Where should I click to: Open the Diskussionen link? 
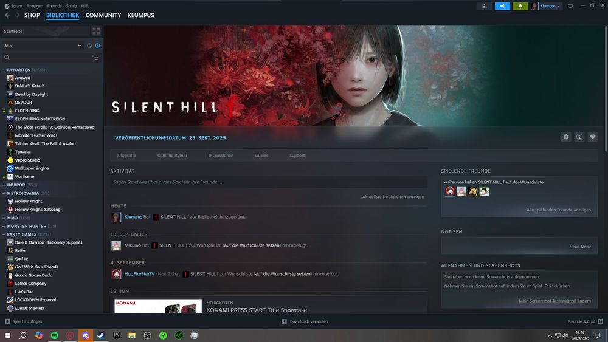click(221, 156)
